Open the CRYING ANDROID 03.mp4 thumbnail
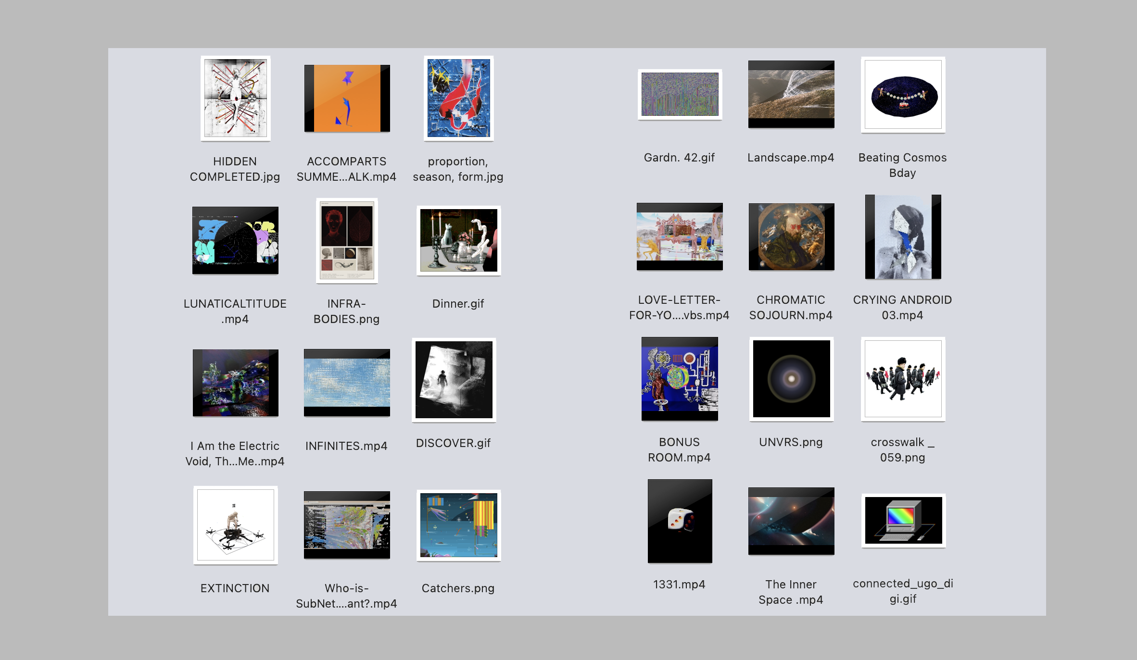Screen dimensions: 1137x660 903,237
